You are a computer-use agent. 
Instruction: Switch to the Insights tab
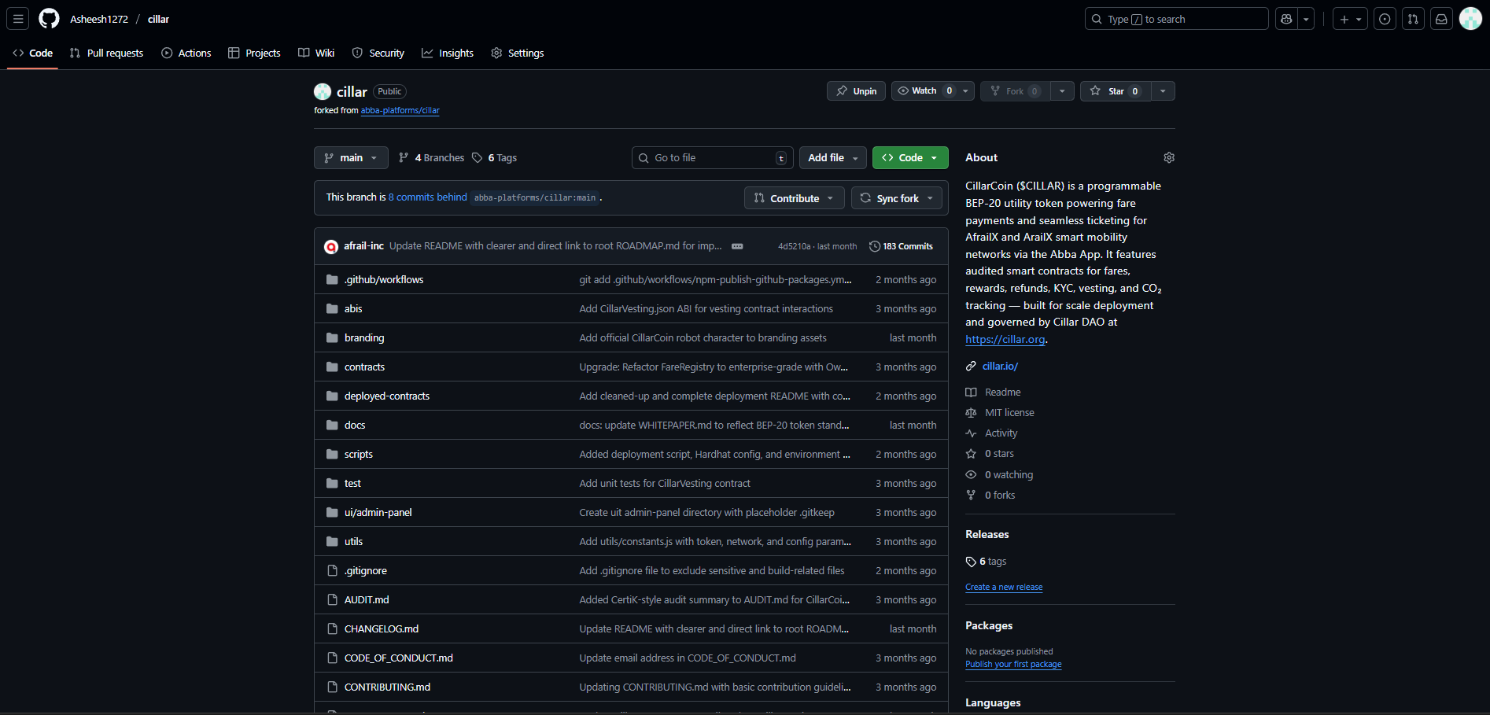click(x=448, y=53)
